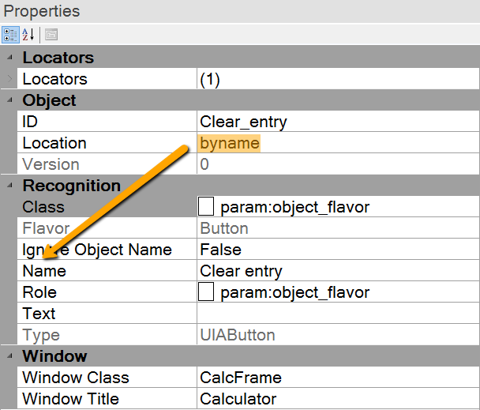This screenshot has width=480, height=410.
Task: Collapse the Locators category header
Action: pos(9,58)
